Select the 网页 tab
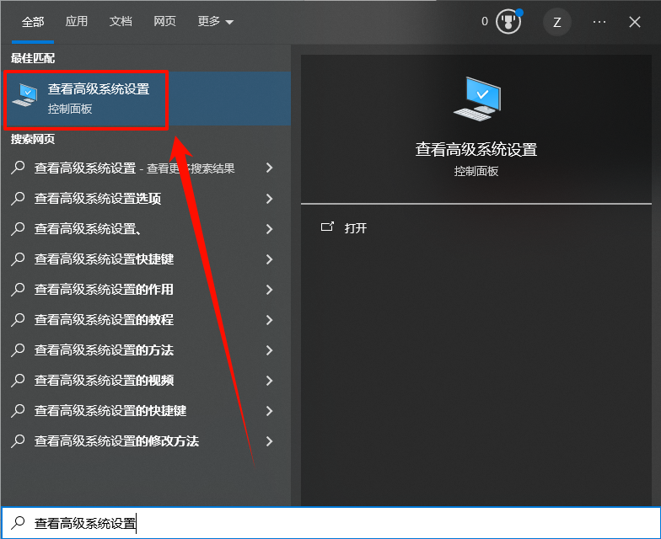Screen dimensions: 661x539 [164, 22]
